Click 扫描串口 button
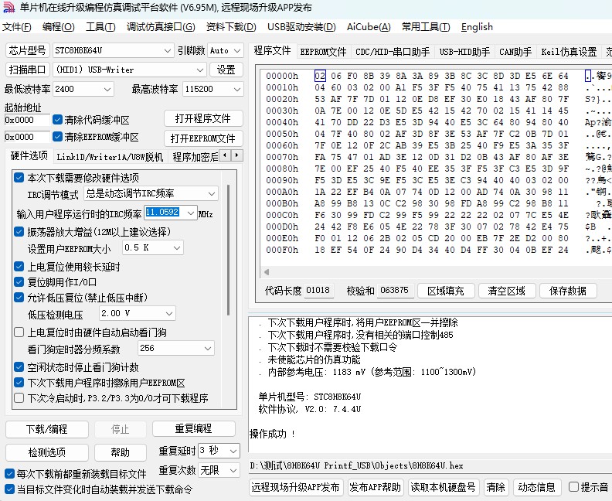The width and height of the screenshot is (612, 501). click(27, 70)
